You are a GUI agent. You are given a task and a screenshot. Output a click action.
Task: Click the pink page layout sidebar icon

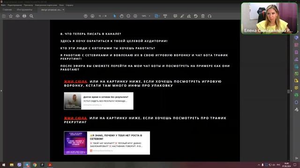296,45
